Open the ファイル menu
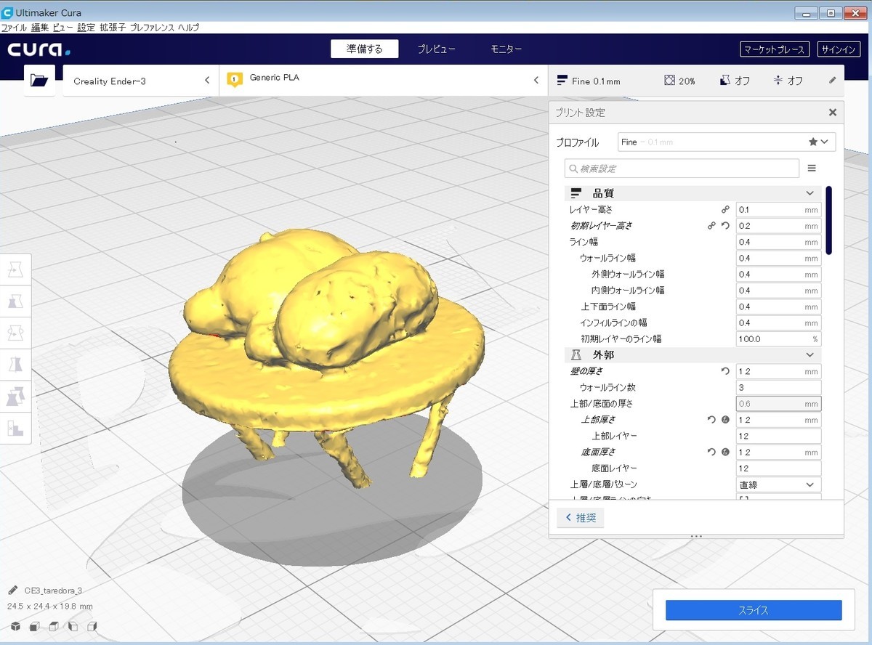Viewport: 872px width, 645px height. click(x=14, y=27)
